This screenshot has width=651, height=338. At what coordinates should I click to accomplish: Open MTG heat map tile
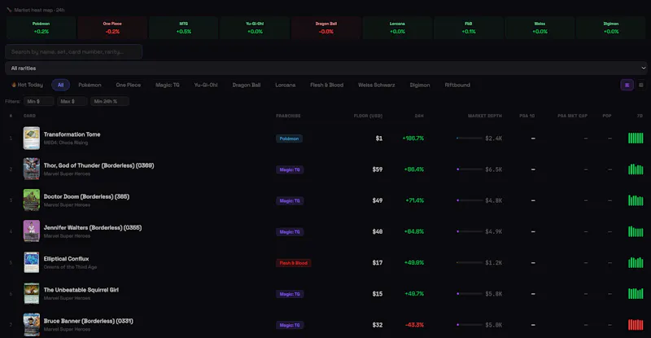[x=184, y=28]
